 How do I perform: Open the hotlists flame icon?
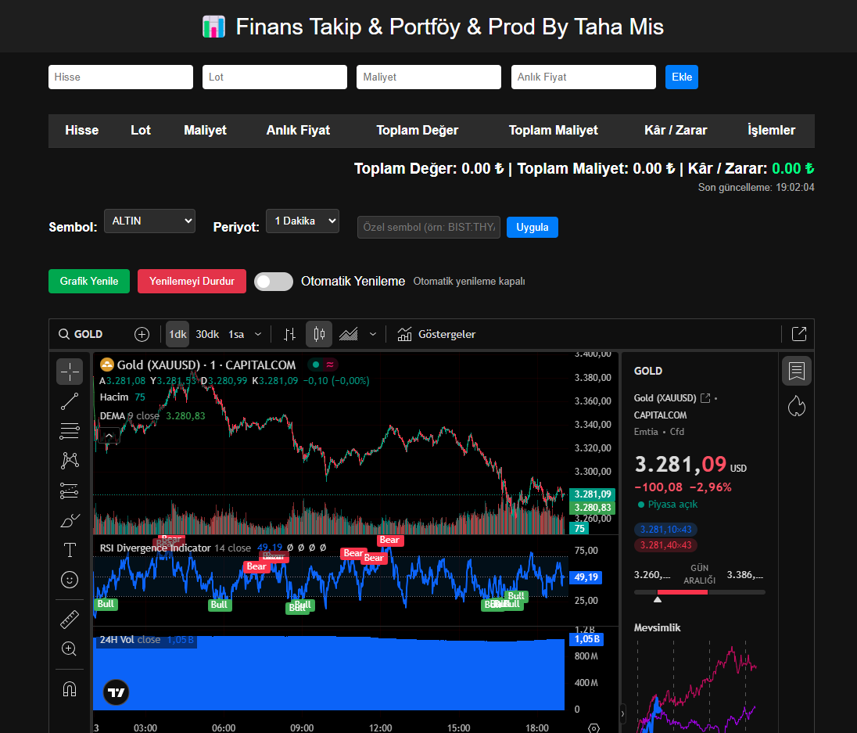pyautogui.click(x=797, y=406)
